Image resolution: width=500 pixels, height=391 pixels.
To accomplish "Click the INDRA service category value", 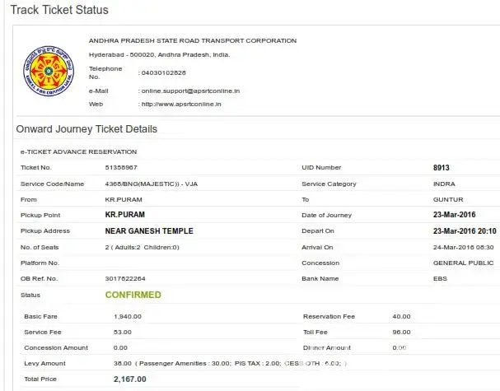I will (444, 184).
